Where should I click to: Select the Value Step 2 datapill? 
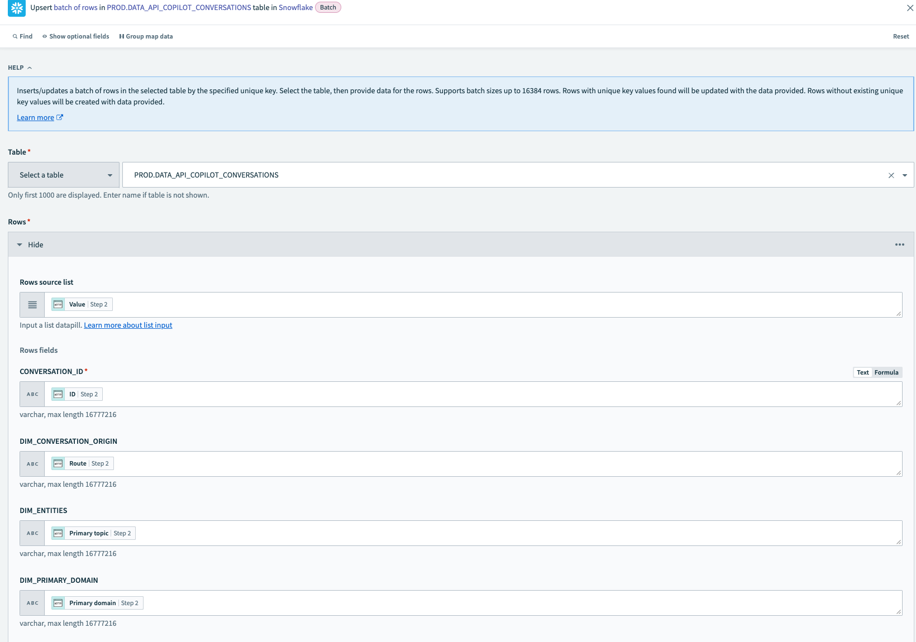(82, 304)
